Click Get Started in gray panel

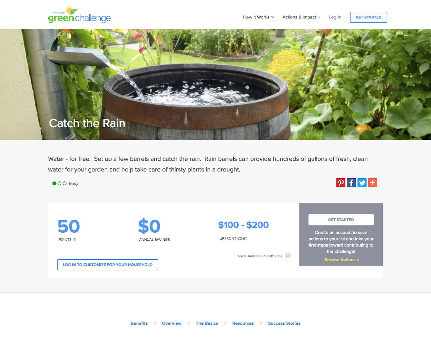coord(341,220)
